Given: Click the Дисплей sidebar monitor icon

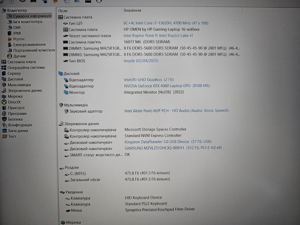Looking at the screenshot, I should coord(4,79).
